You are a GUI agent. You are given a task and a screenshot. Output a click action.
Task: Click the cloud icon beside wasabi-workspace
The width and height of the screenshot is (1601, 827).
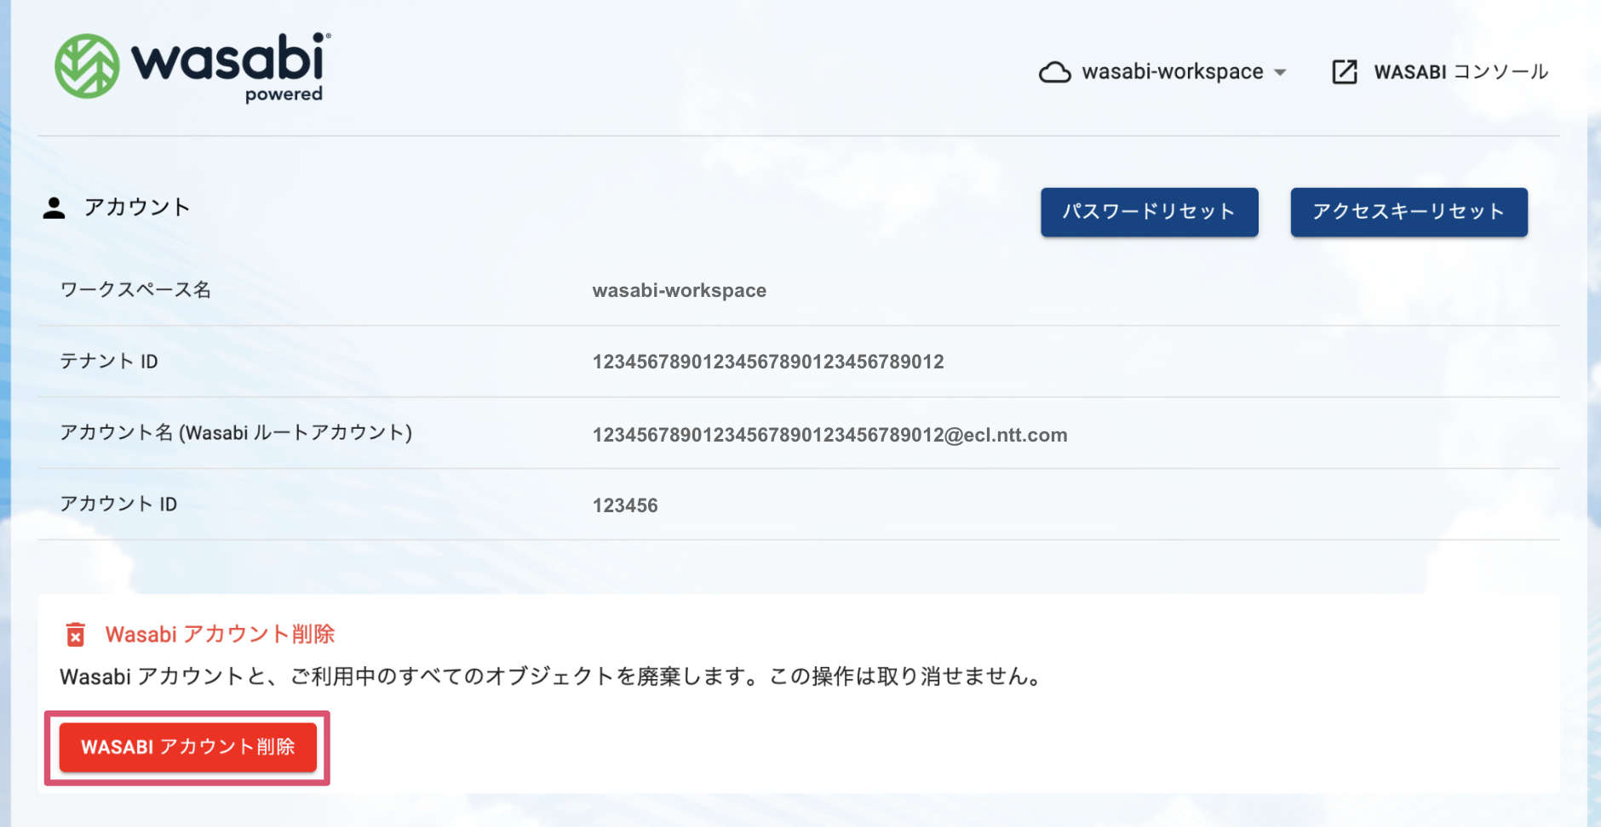click(x=1055, y=72)
